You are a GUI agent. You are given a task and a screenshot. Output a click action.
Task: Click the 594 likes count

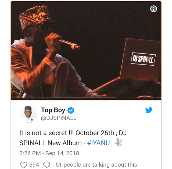click(x=34, y=165)
